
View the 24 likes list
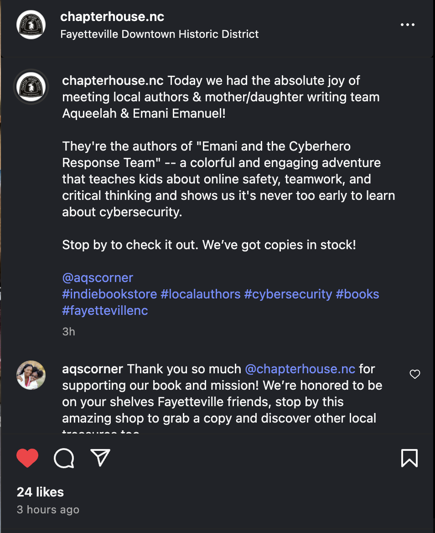(x=40, y=492)
